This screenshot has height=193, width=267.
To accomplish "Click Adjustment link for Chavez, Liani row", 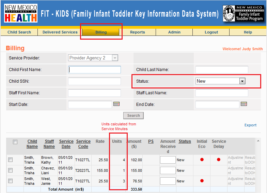I will (x=236, y=170).
